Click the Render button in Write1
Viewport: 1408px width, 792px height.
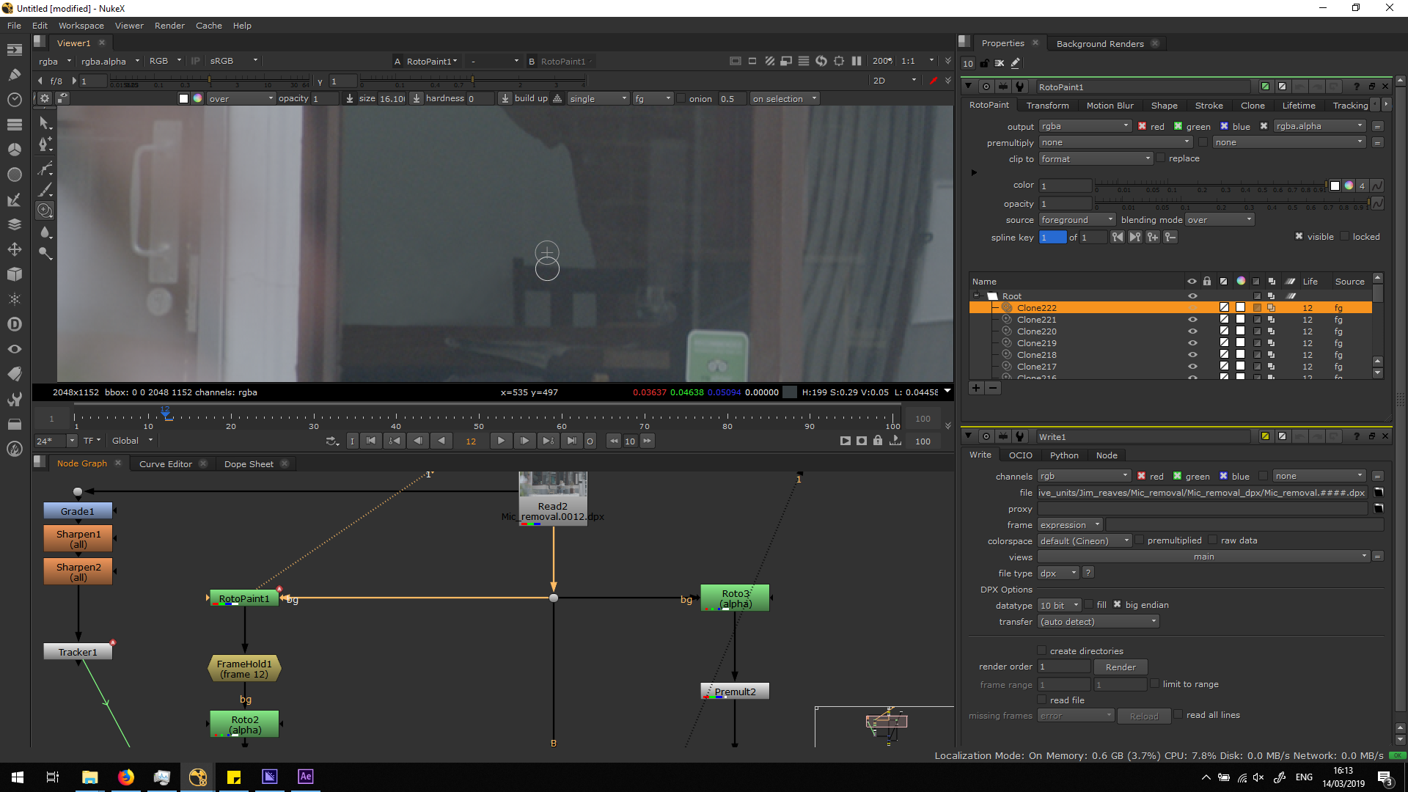(1120, 667)
